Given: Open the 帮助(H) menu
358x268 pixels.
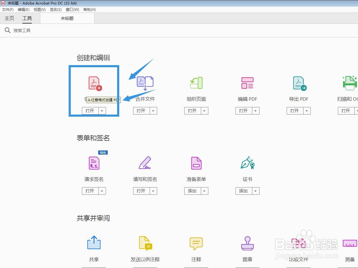Looking at the screenshot, I should click(89, 10).
